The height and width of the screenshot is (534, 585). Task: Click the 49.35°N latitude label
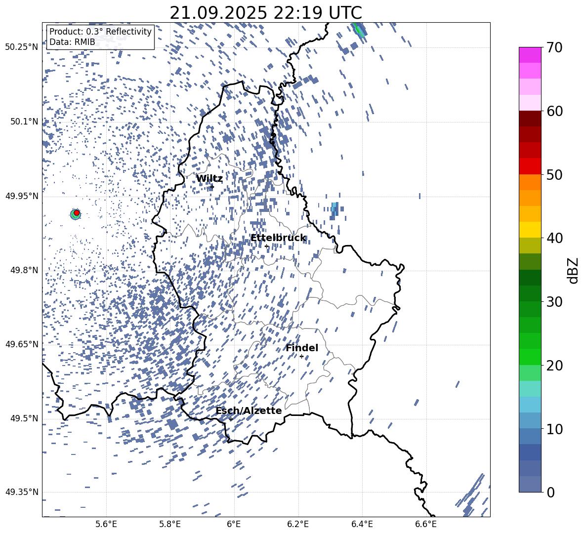click(22, 492)
